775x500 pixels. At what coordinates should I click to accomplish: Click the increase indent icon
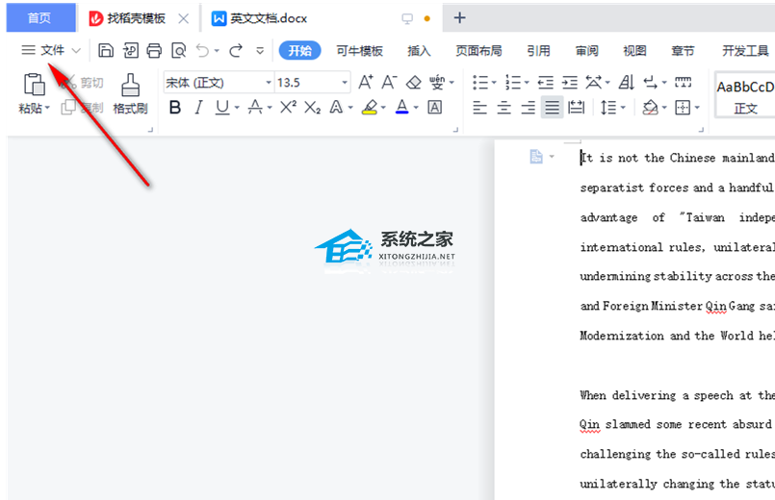[x=569, y=82]
